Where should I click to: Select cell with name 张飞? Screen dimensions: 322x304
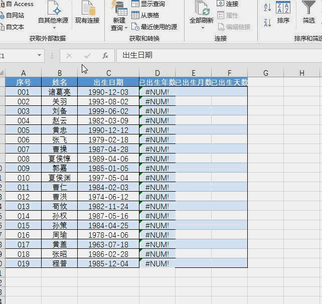pyautogui.click(x=60, y=139)
